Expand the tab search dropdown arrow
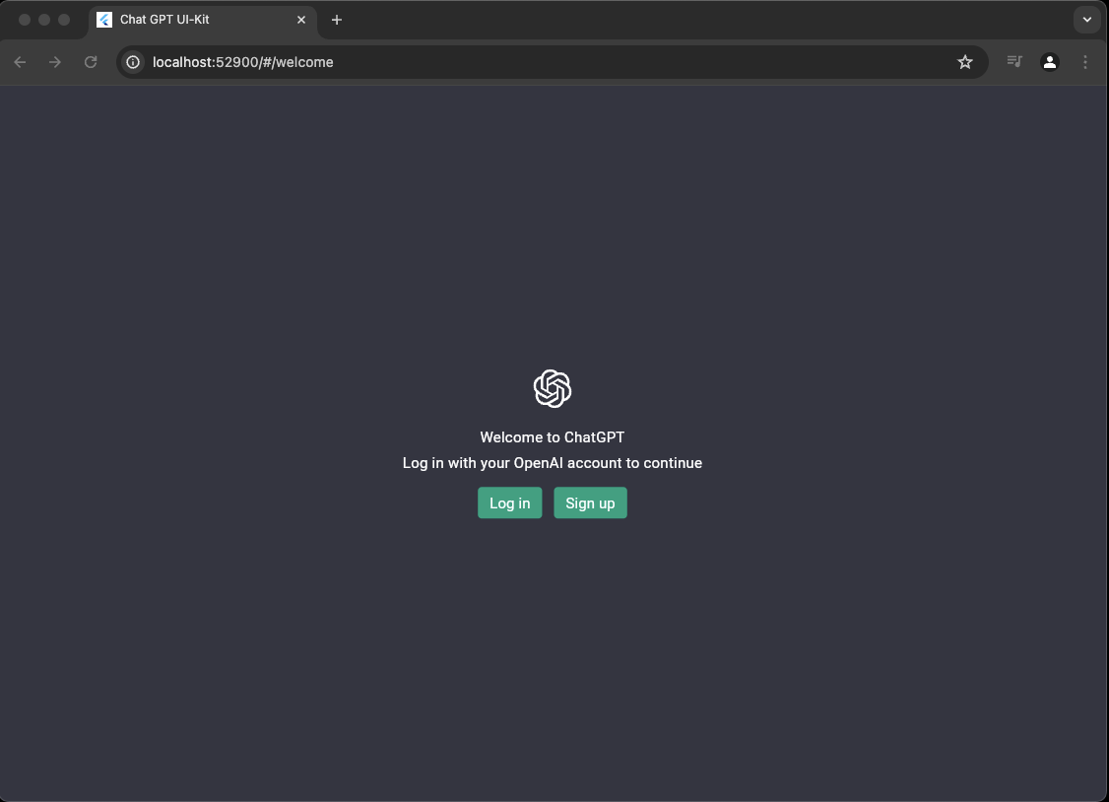The image size is (1109, 802). (1086, 20)
